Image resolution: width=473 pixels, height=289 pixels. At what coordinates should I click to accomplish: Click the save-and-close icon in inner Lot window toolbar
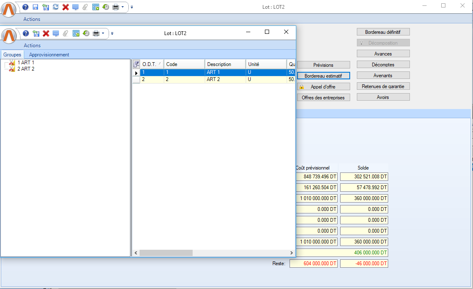click(x=36, y=33)
